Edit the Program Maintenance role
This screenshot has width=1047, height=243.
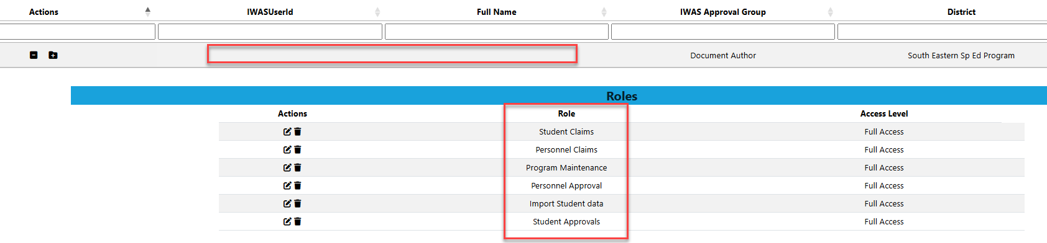(287, 167)
